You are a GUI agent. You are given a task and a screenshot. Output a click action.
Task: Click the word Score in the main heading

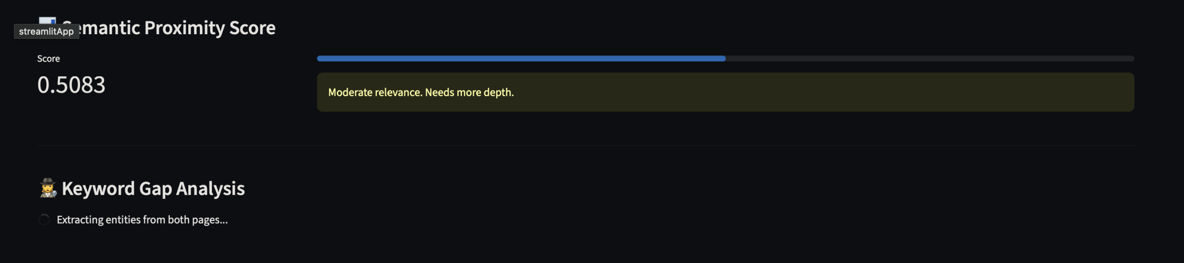tap(253, 28)
